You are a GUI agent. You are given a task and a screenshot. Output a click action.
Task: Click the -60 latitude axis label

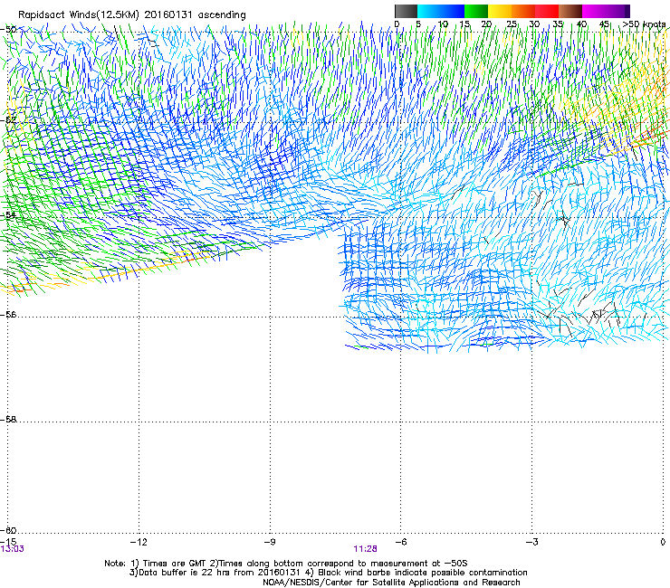point(8,530)
